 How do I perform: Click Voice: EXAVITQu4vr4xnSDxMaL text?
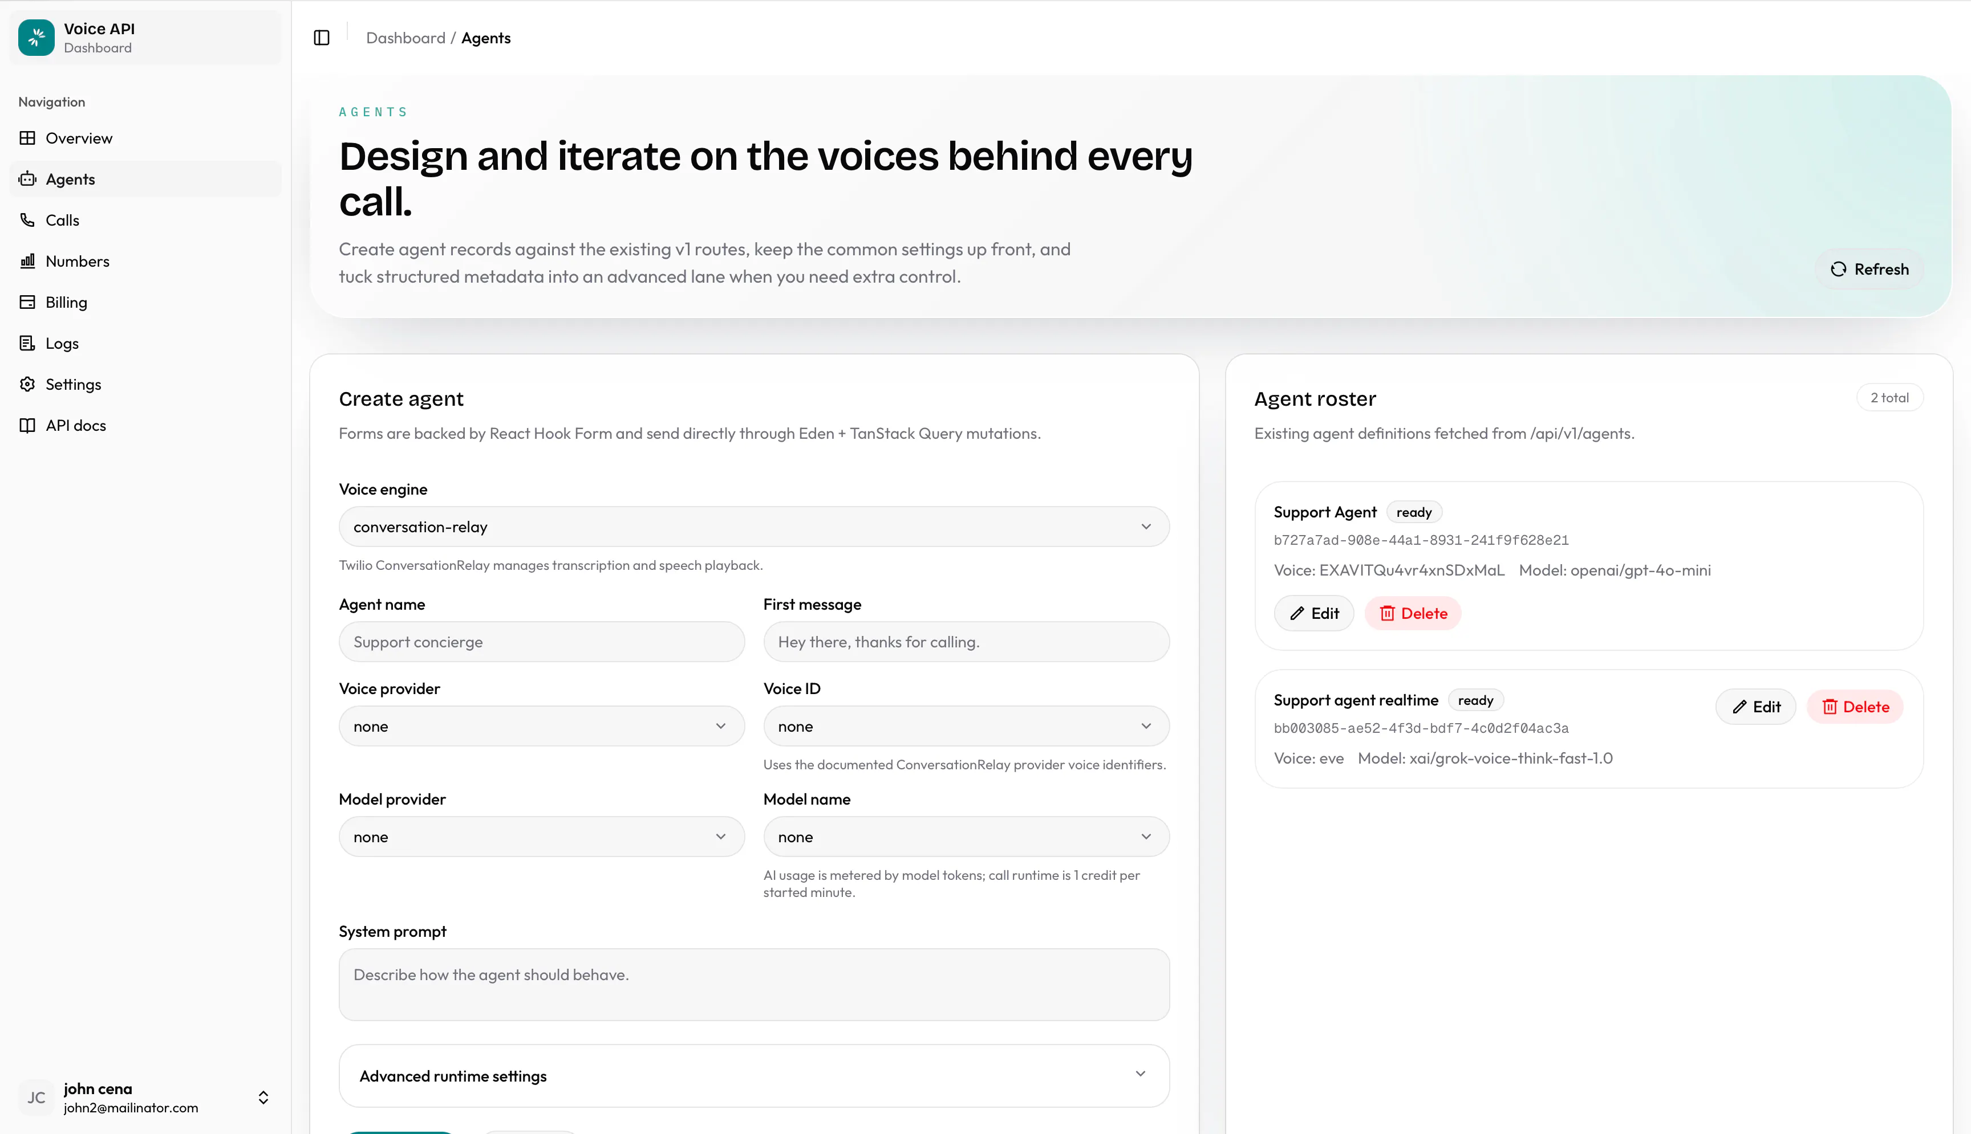1389,570
